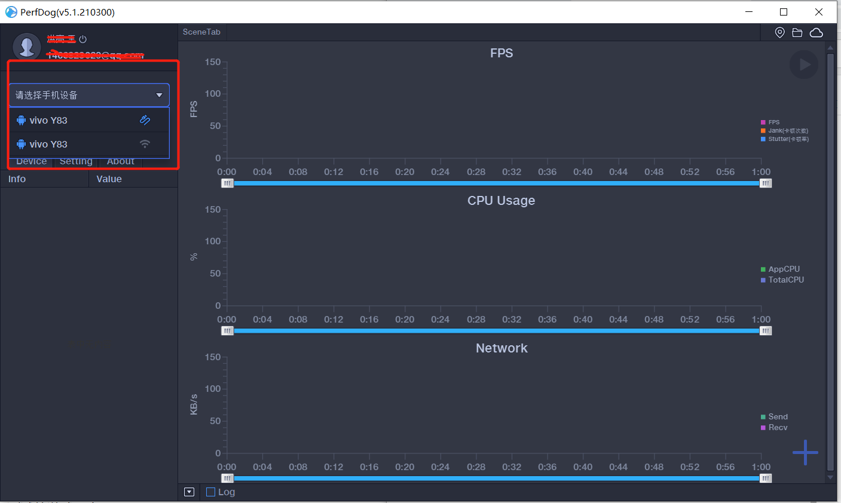Image resolution: width=841 pixels, height=503 pixels.
Task: Click the chart area vertical scrollbar
Action: pyautogui.click(x=830, y=262)
